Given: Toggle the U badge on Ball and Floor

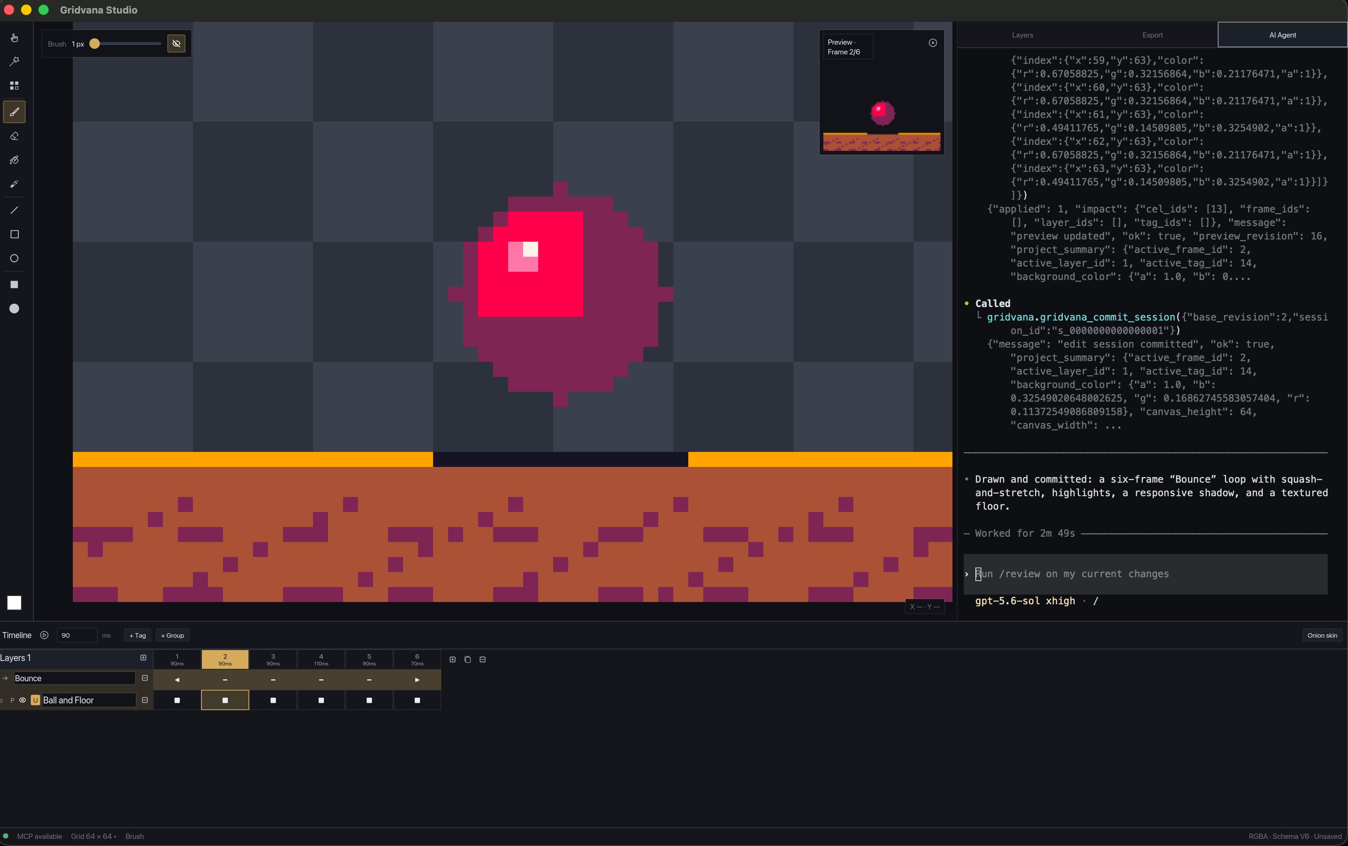Looking at the screenshot, I should point(35,700).
